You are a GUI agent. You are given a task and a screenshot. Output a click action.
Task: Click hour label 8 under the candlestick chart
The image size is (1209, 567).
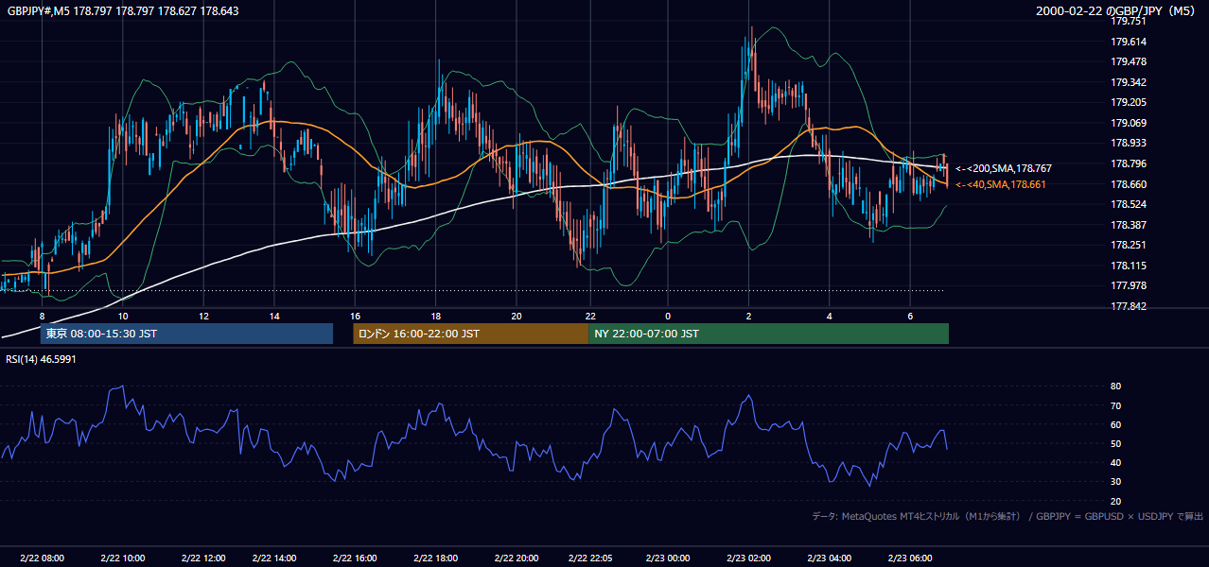coord(42,316)
